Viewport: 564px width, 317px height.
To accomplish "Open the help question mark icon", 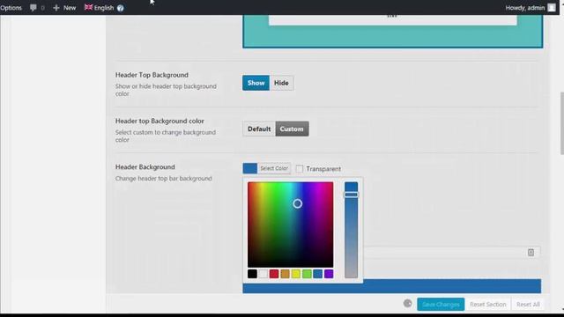I will click(120, 8).
